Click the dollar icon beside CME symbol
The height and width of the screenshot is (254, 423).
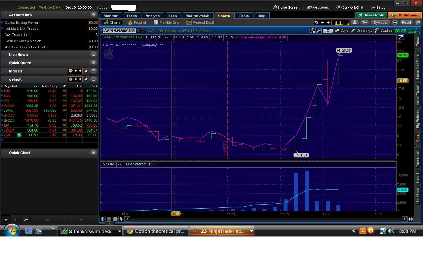coord(19,135)
